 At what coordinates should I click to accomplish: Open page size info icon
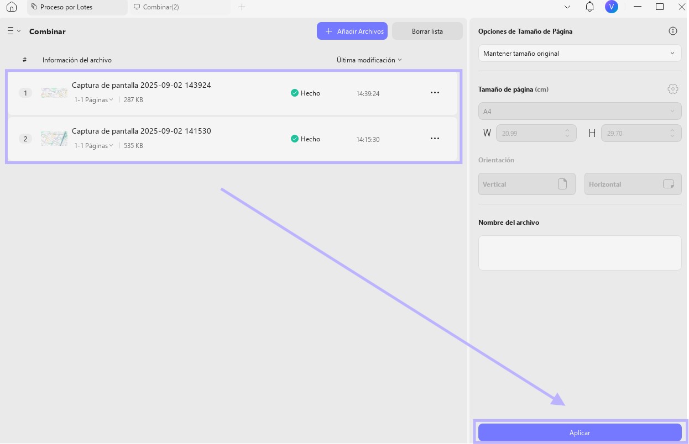point(673,31)
